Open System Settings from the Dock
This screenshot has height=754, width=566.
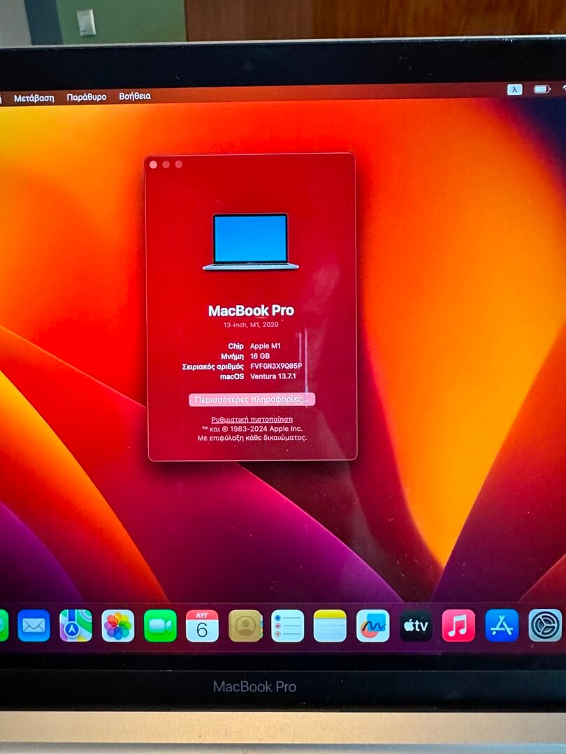[x=545, y=626]
